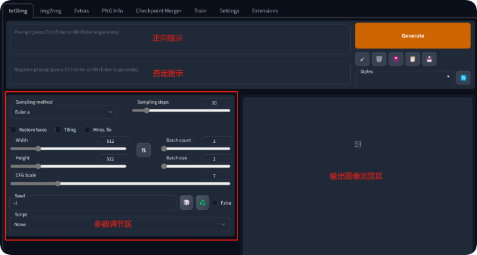The image size is (477, 255).
Task: Open the Settings tab
Action: click(230, 10)
